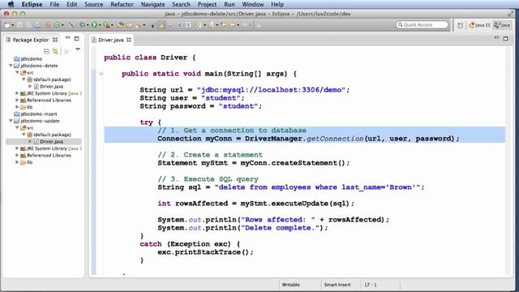Open the External Tools dropdown arrow

coord(112,25)
